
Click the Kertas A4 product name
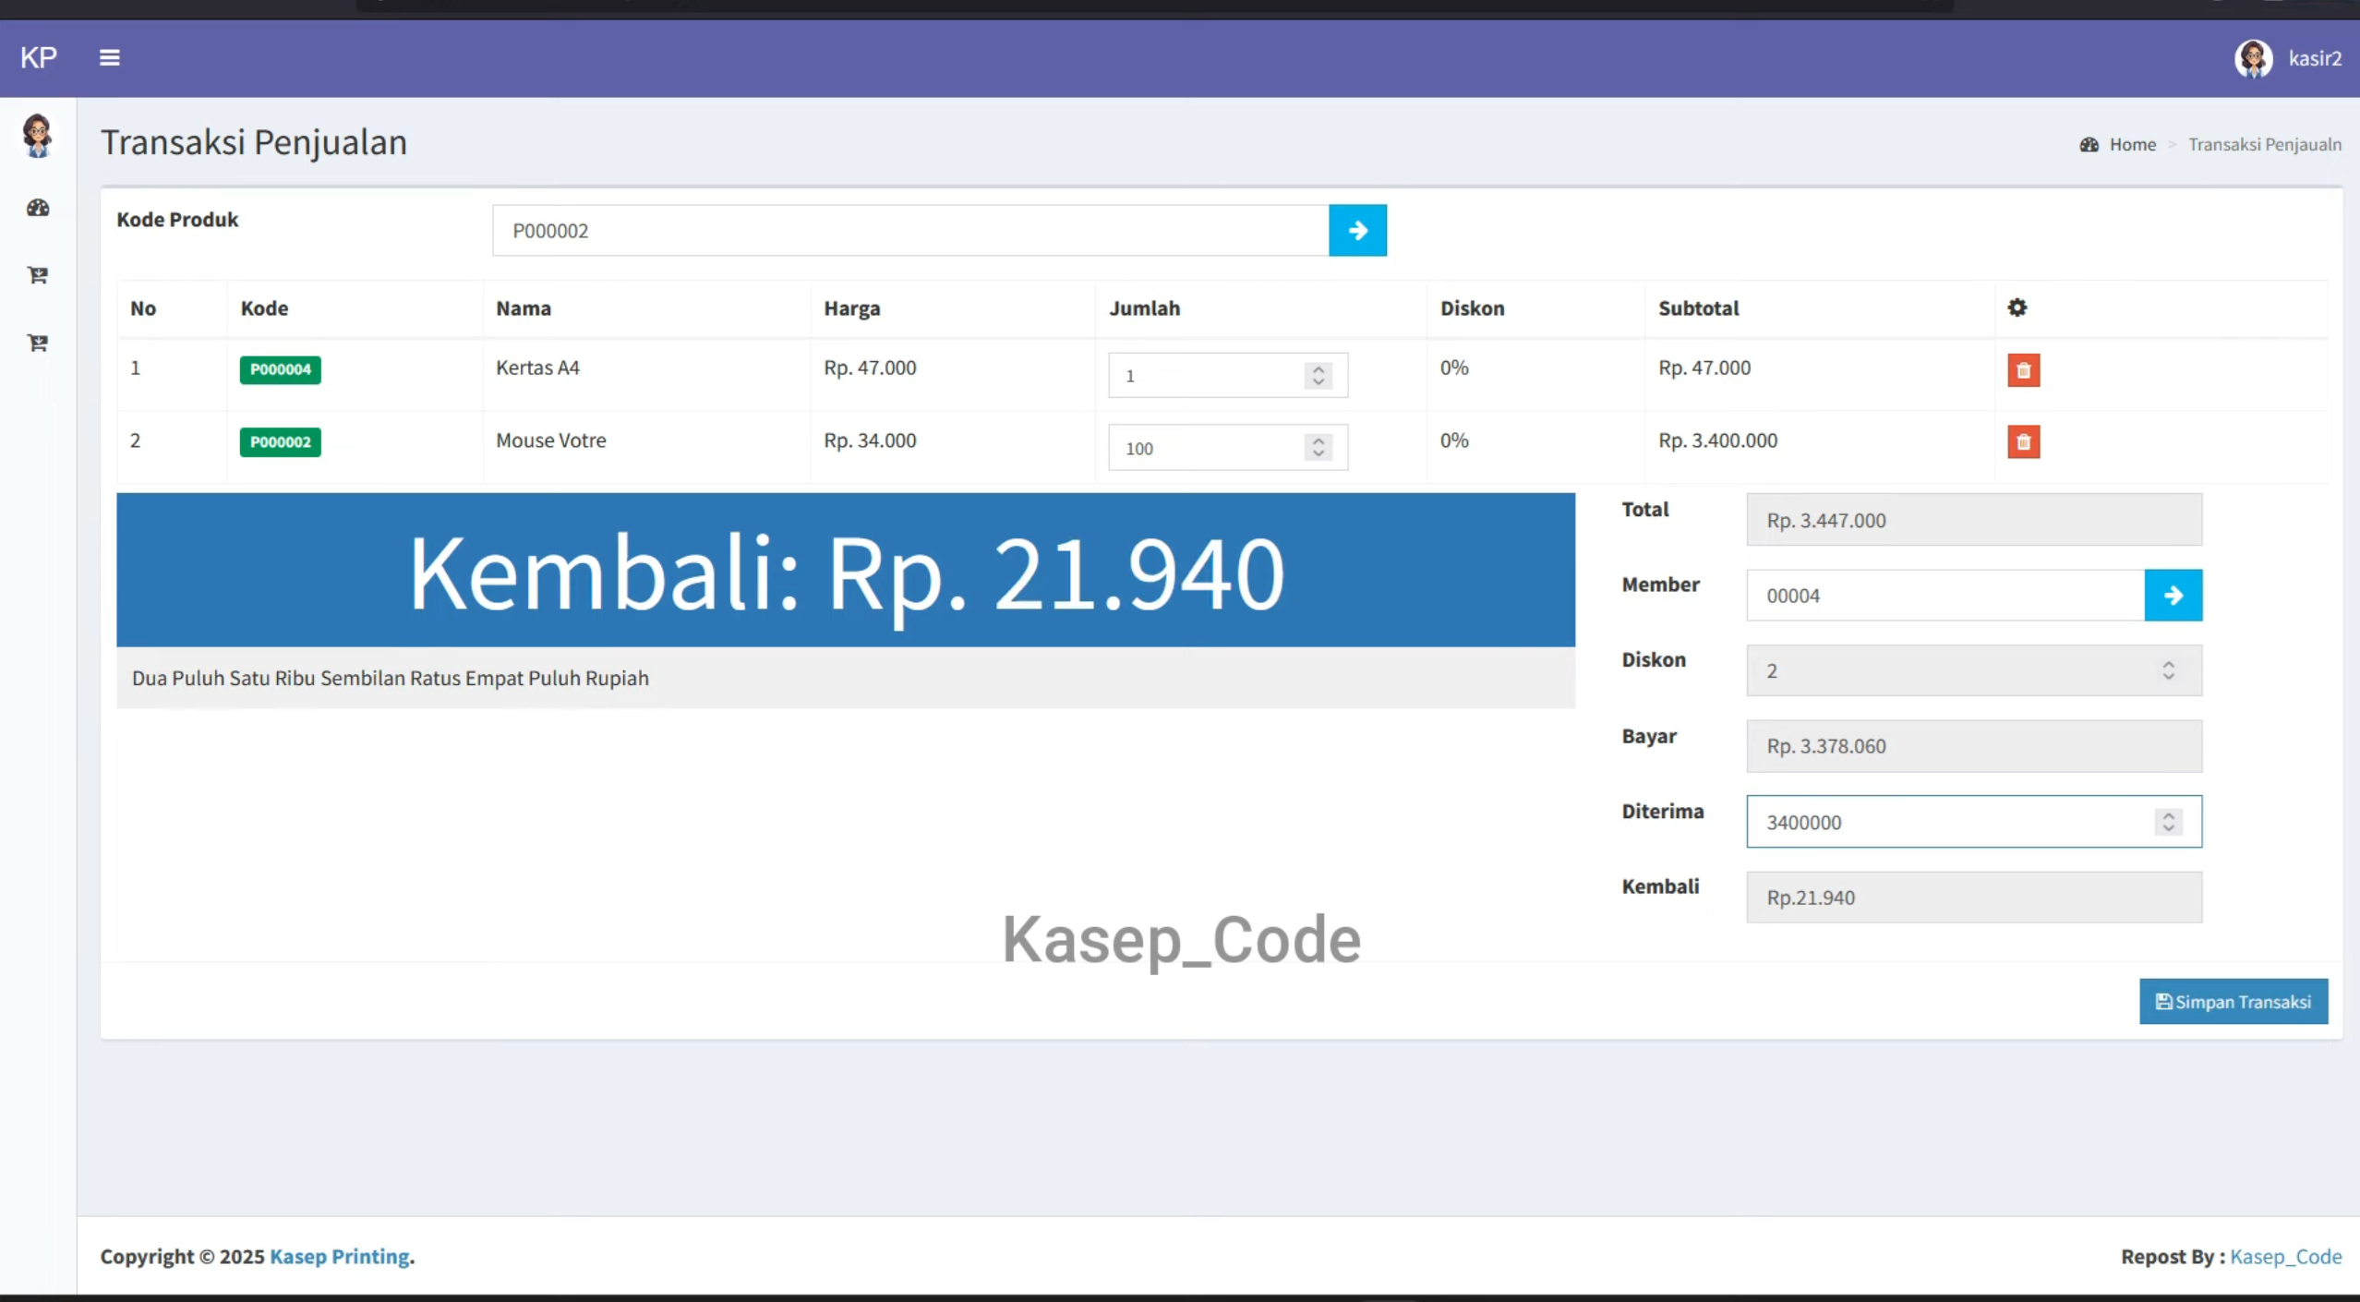pyautogui.click(x=537, y=368)
